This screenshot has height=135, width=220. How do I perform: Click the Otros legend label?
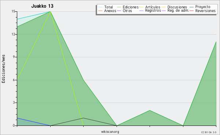pos(127,11)
